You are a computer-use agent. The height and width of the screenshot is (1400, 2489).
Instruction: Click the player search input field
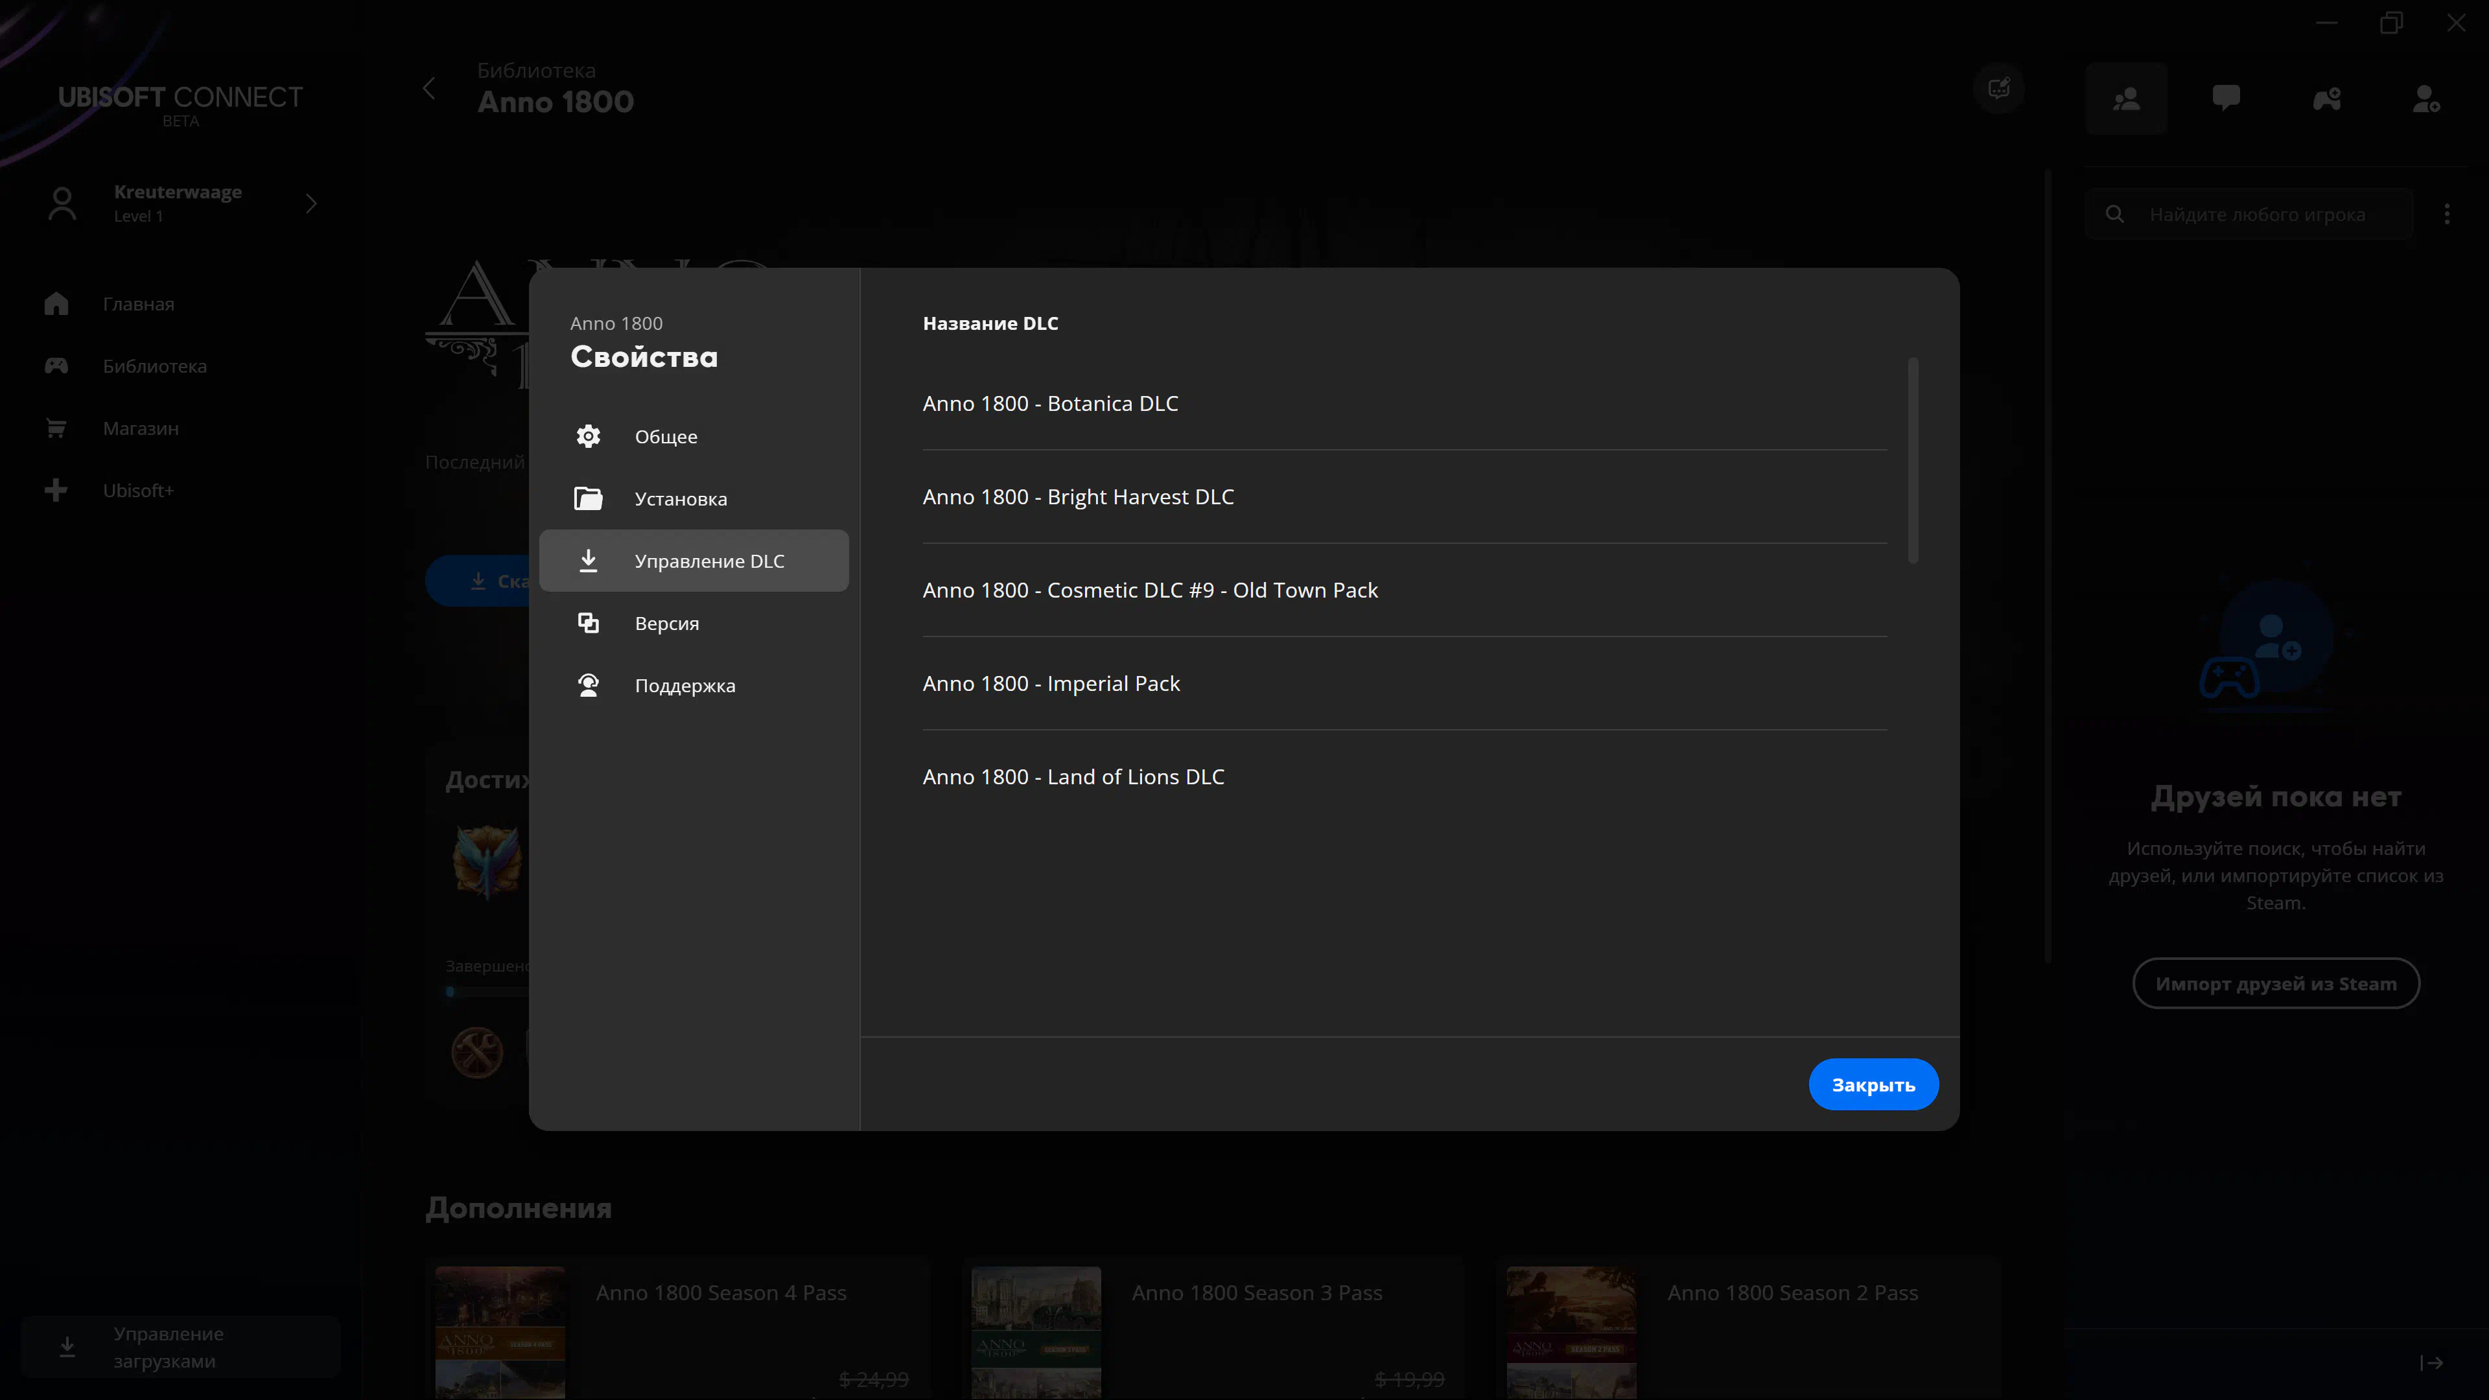pos(2257,215)
